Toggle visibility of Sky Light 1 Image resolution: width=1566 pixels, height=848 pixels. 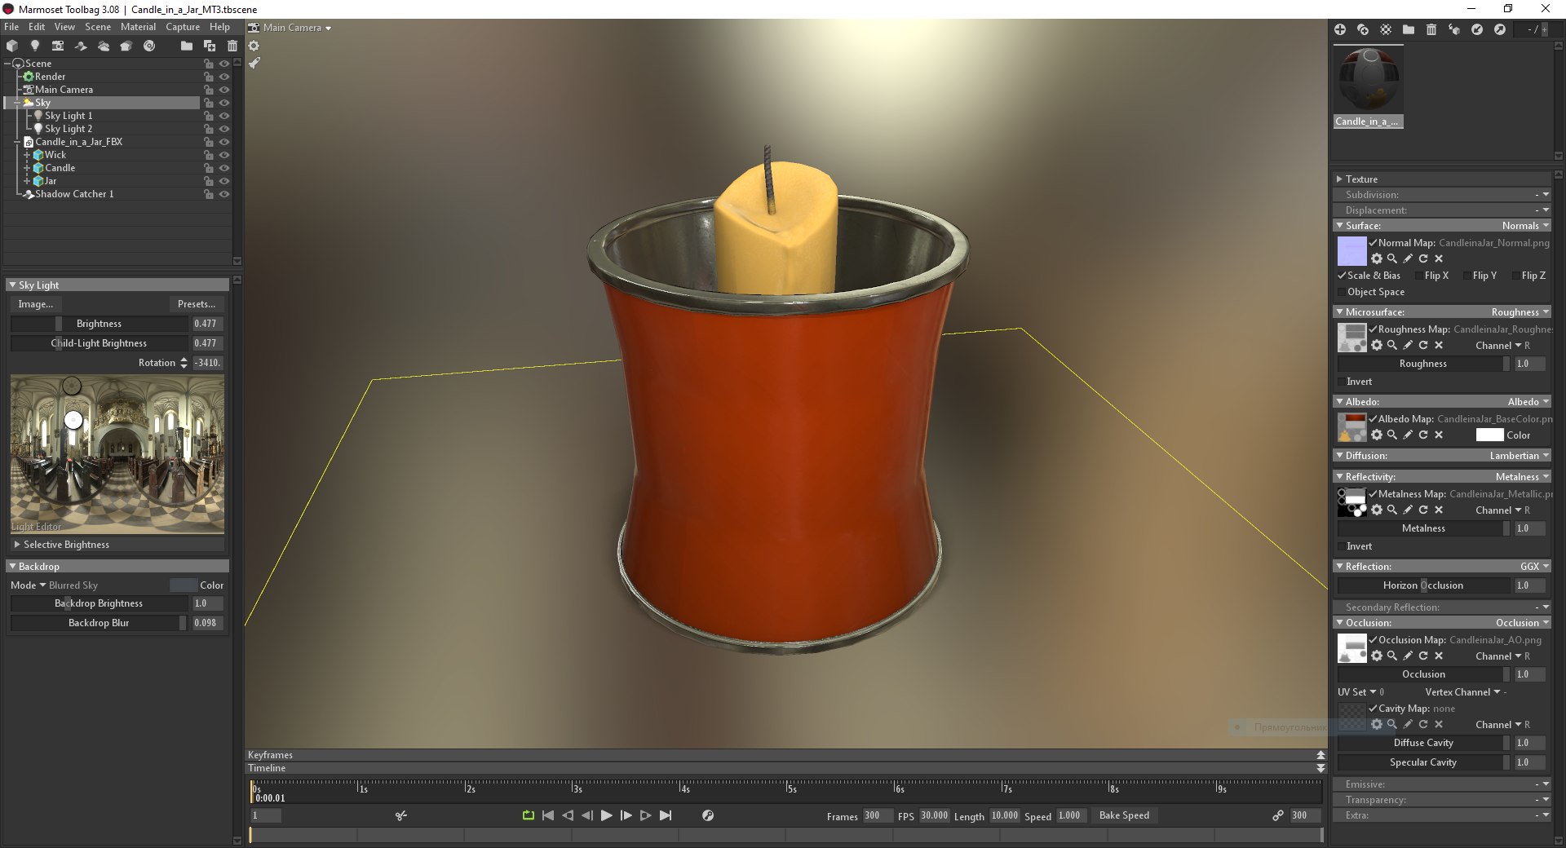coord(224,116)
